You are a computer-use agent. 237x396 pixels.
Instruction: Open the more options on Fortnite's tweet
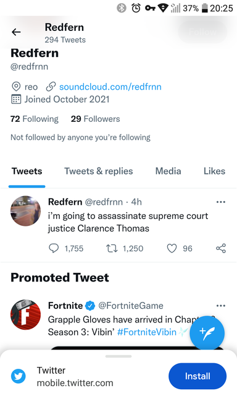coord(220,306)
